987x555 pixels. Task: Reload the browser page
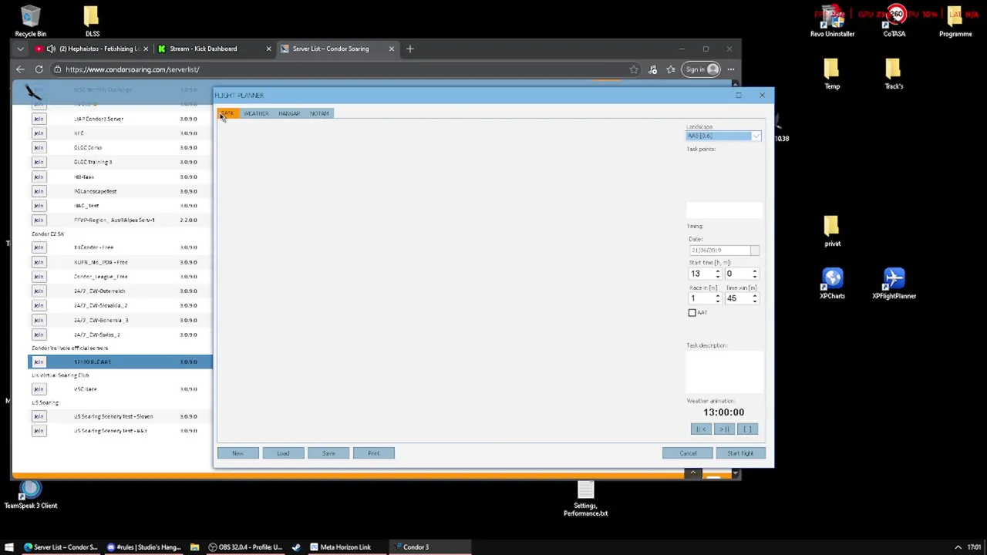pos(39,69)
